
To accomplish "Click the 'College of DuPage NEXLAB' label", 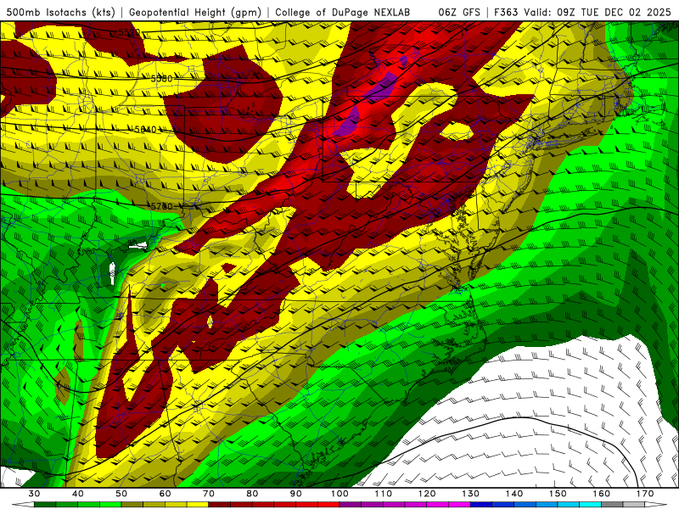I will tap(343, 12).
